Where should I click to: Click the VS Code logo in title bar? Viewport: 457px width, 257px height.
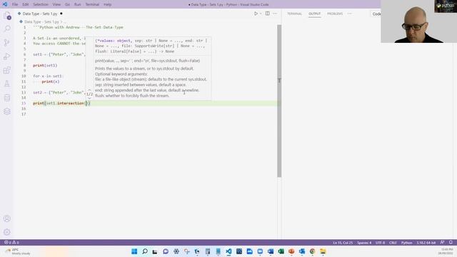tap(5, 4)
